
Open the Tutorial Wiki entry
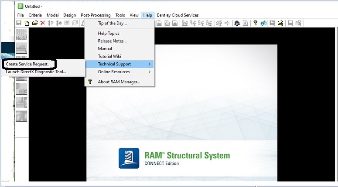119,56
